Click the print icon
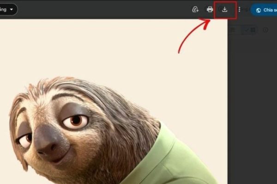The image size is (277, 184). (210, 9)
